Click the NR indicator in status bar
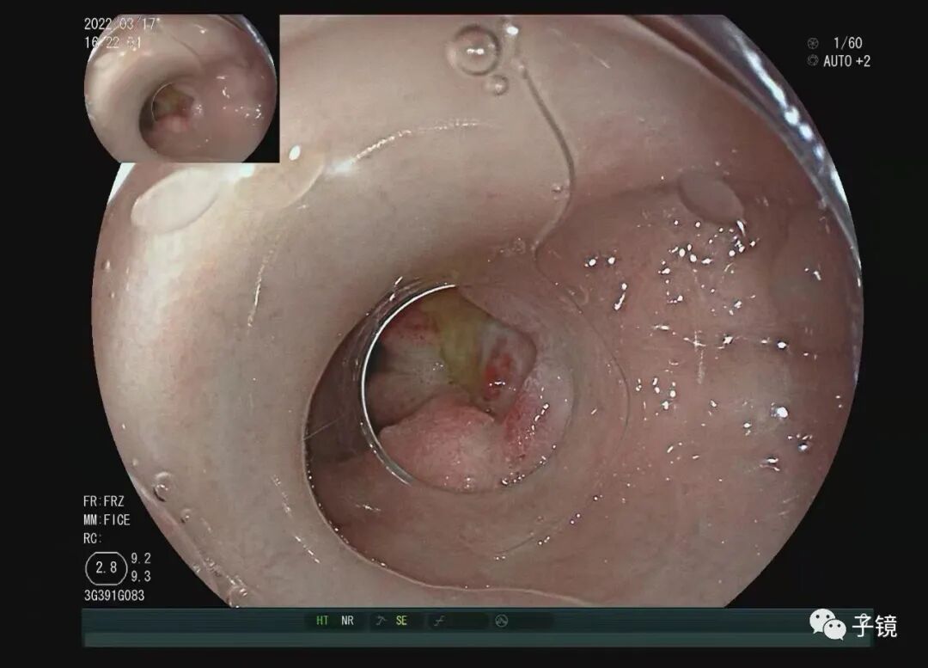This screenshot has height=668, width=928. click(347, 621)
